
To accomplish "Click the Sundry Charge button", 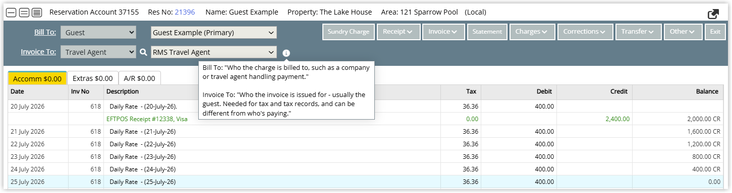I will tap(349, 32).
